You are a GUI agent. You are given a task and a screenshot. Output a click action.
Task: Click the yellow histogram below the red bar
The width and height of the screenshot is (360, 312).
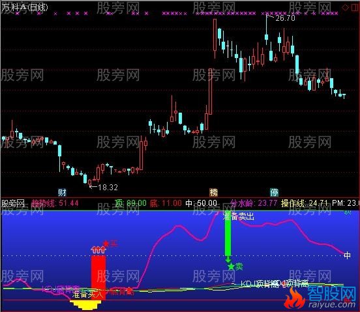tap(85, 305)
